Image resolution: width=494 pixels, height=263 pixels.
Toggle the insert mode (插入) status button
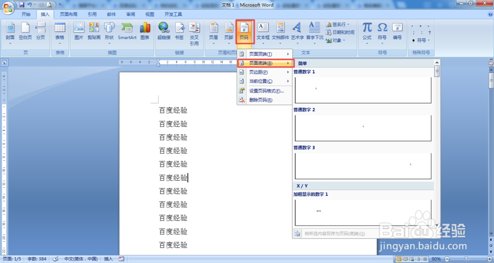108,259
